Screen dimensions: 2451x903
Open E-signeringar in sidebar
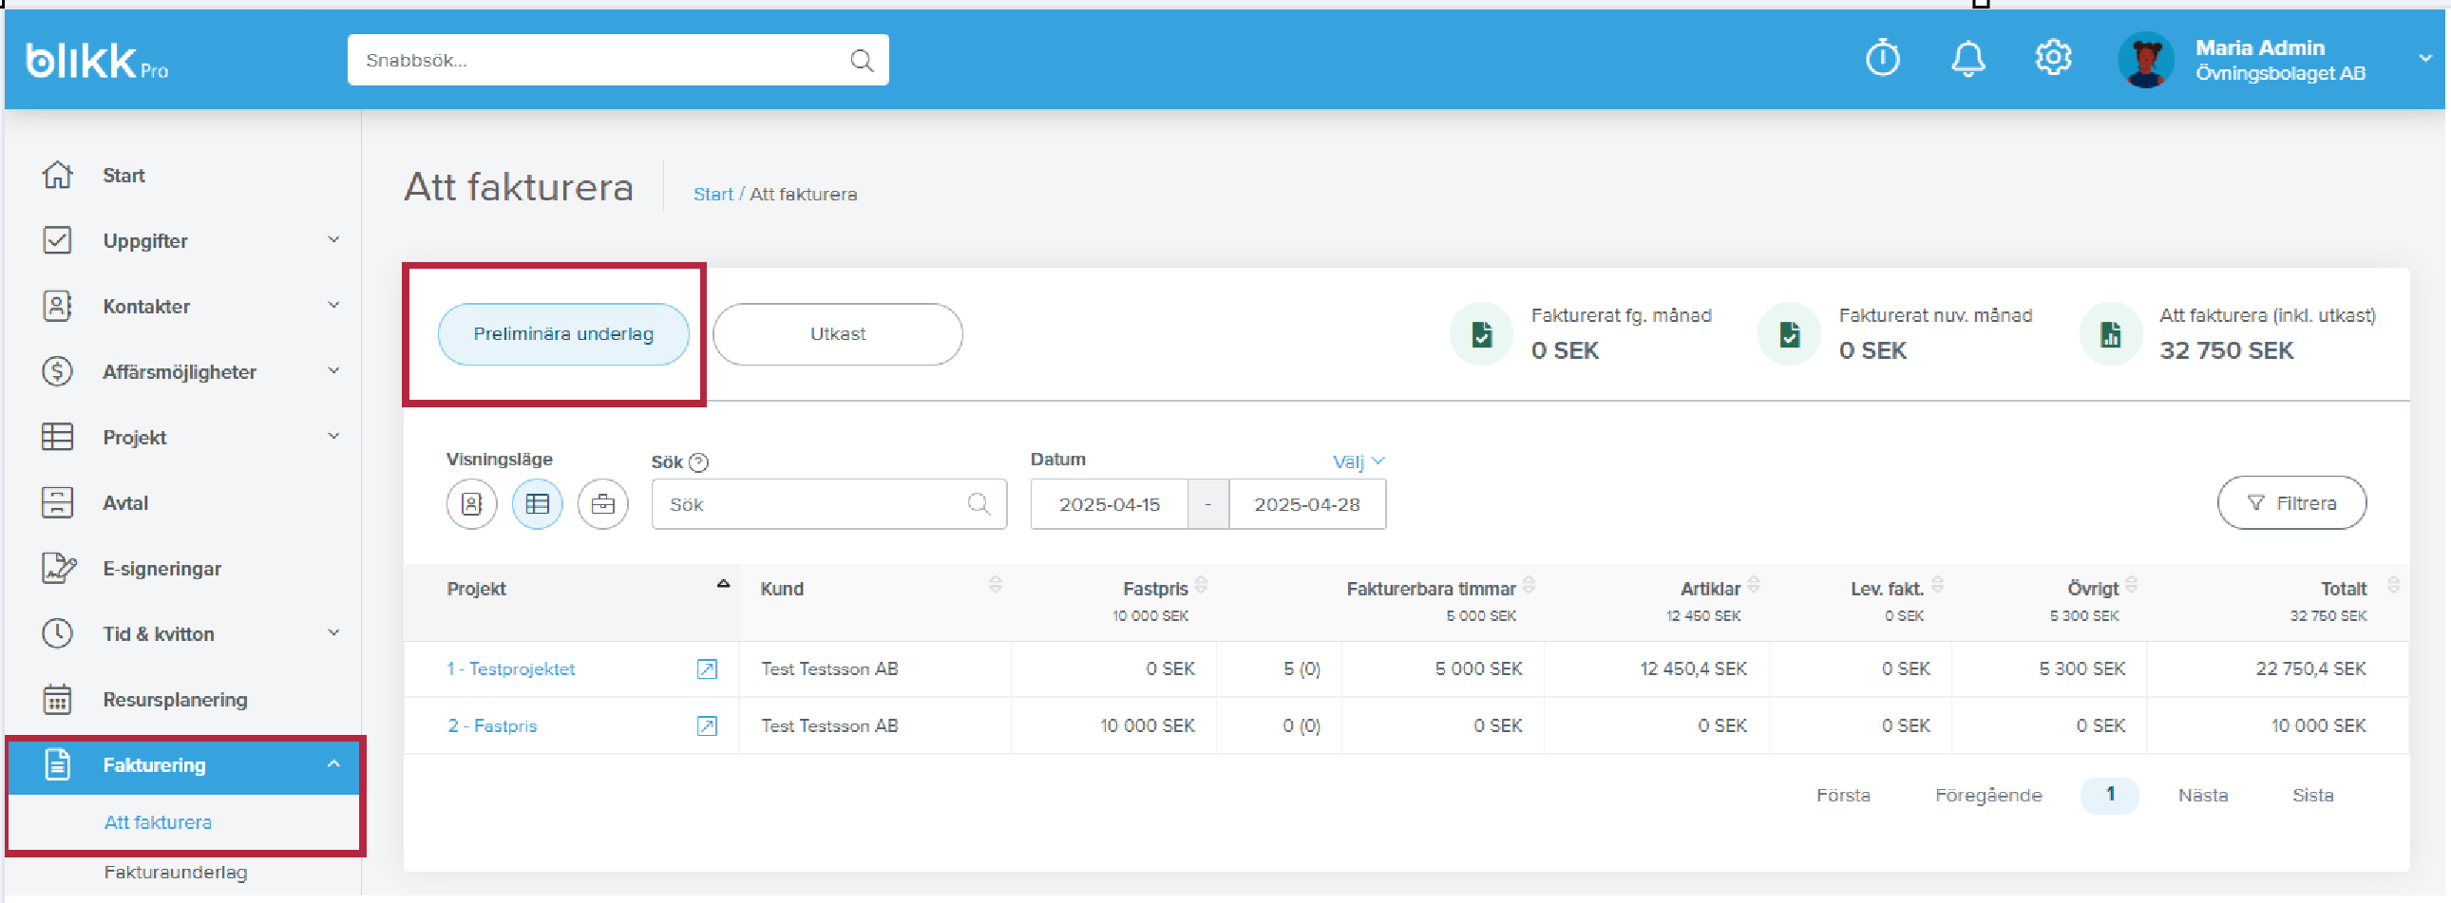tap(161, 569)
